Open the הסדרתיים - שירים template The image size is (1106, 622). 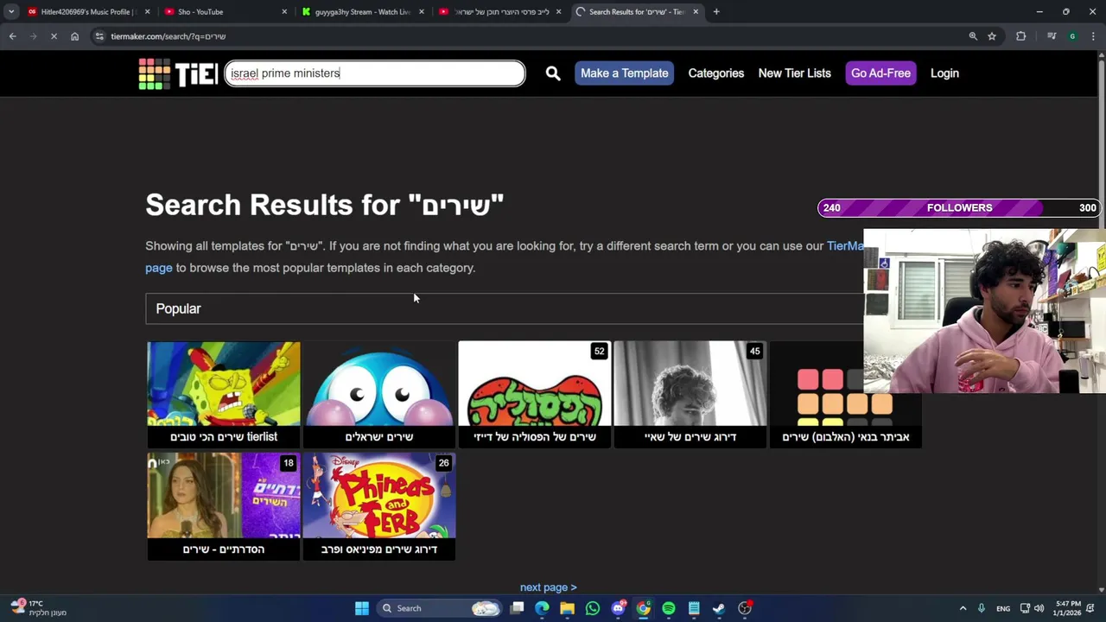pyautogui.click(x=224, y=506)
